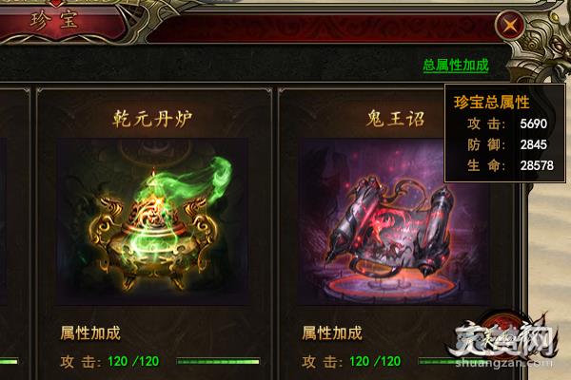This screenshot has height=380, width=571.
Task: Open the 总属性加成 total attributes link
Action: [x=456, y=66]
